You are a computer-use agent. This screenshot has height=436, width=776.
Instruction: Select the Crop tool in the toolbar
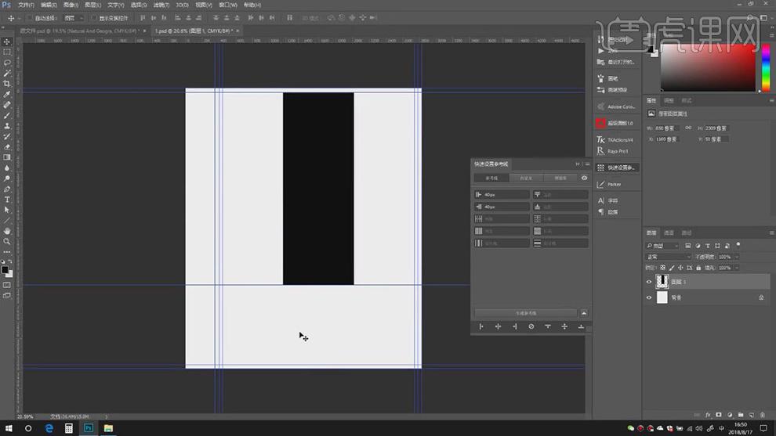tap(7, 83)
